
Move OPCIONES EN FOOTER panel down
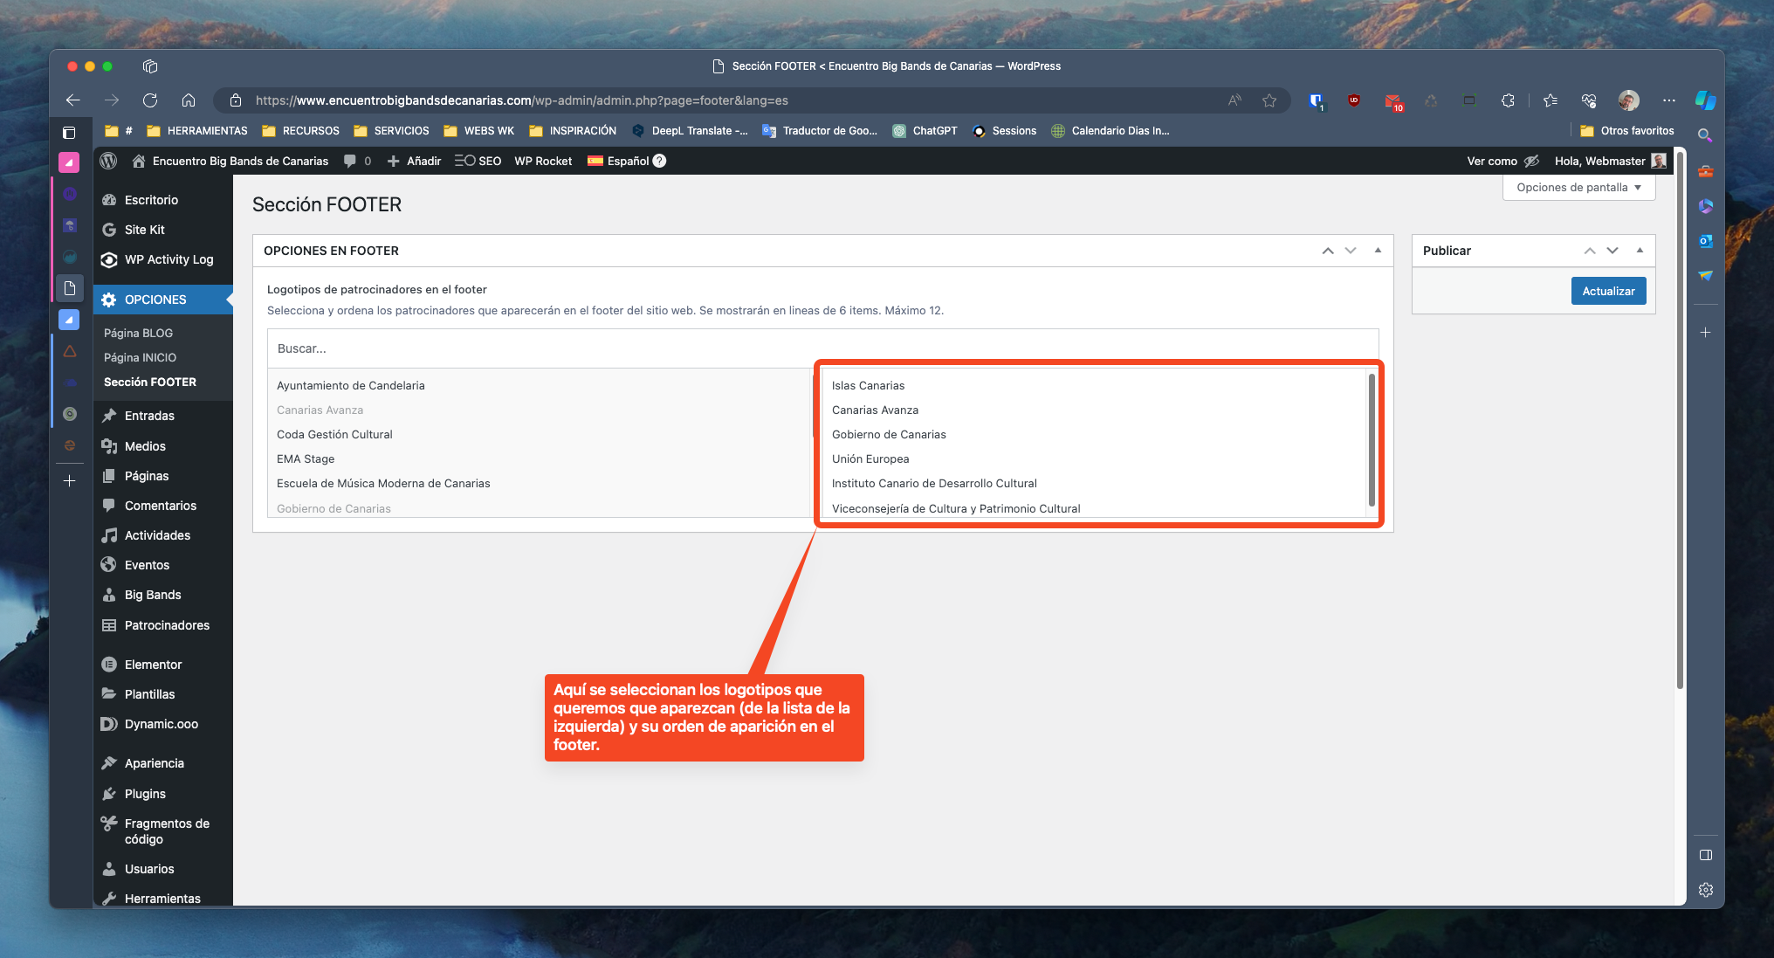click(x=1351, y=251)
